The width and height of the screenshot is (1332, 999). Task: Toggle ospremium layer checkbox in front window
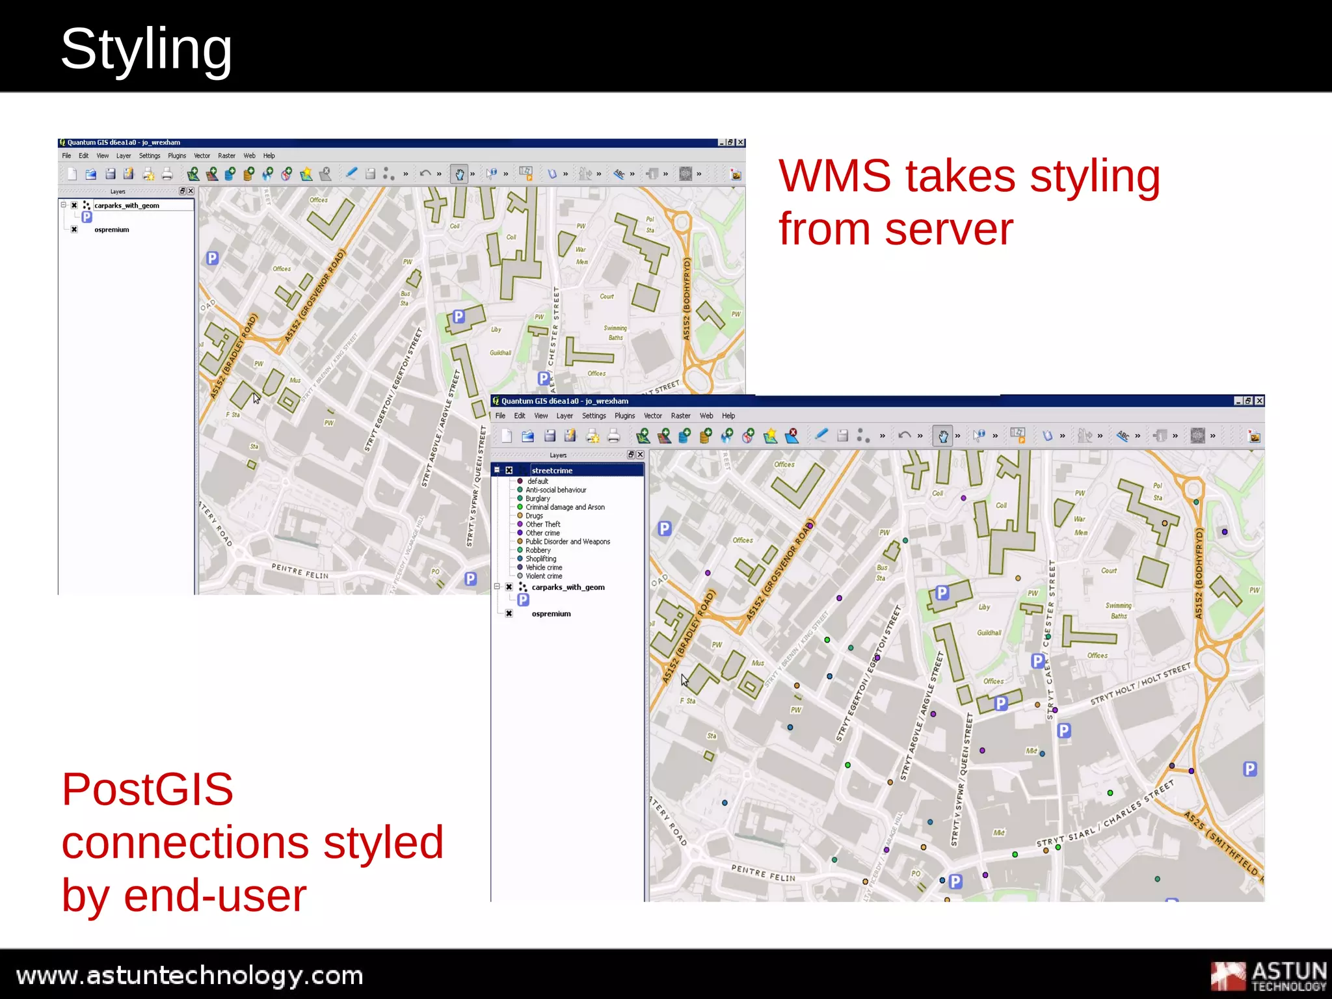(x=509, y=613)
